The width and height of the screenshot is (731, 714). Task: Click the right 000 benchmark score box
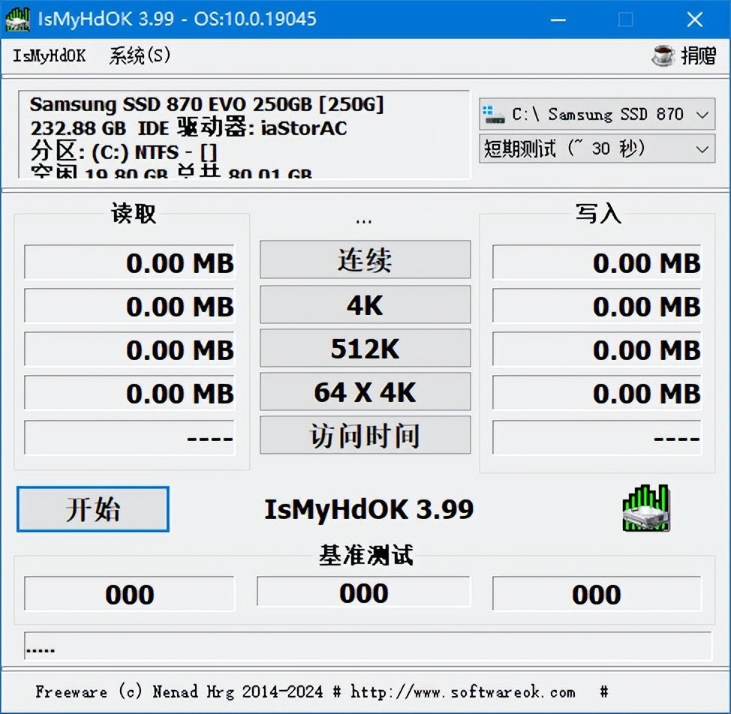click(597, 594)
